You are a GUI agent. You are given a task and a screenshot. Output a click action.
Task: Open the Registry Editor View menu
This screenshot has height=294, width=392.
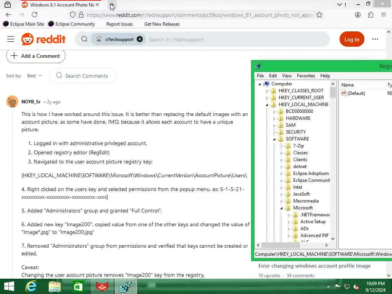(287, 76)
